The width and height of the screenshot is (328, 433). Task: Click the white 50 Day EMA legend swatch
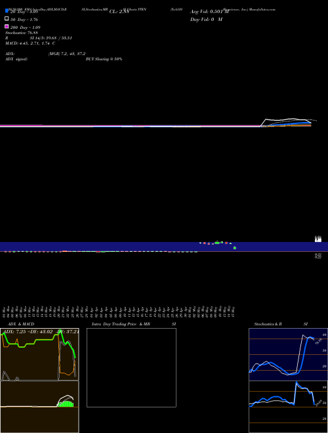[7, 18]
